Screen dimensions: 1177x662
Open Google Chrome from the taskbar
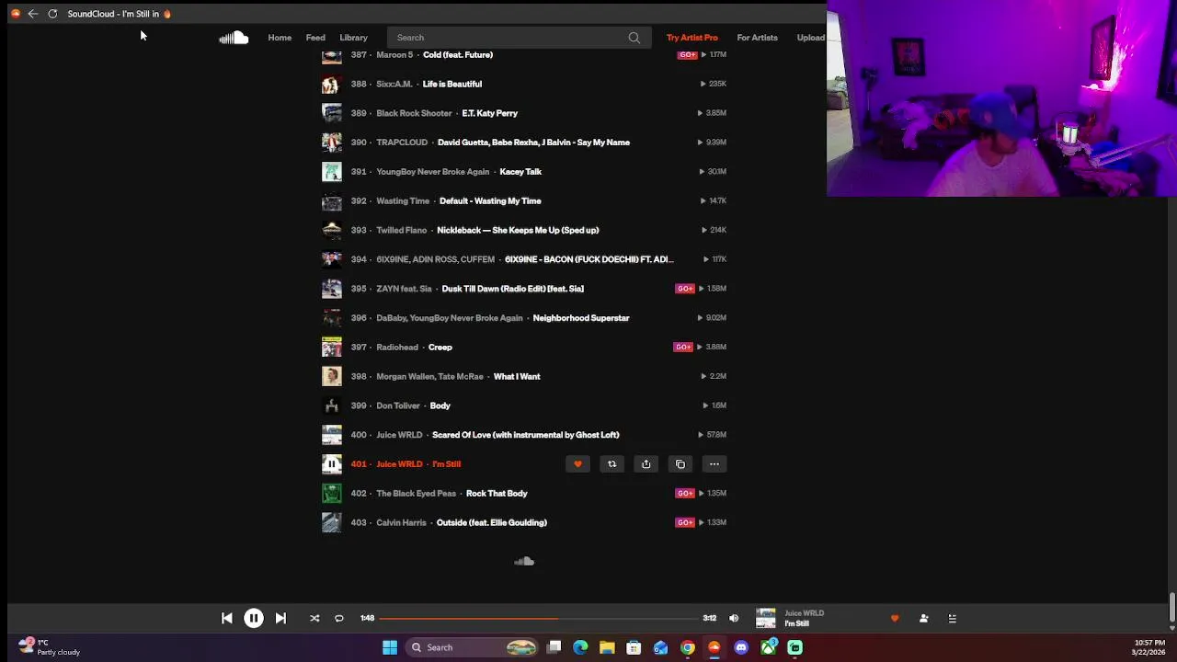point(688,647)
